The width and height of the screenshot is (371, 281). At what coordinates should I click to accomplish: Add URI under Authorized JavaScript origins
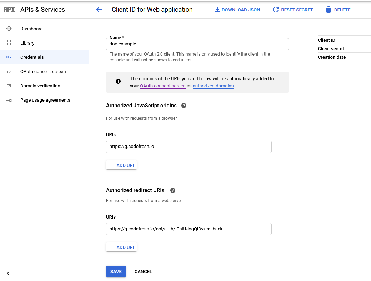[121, 165]
